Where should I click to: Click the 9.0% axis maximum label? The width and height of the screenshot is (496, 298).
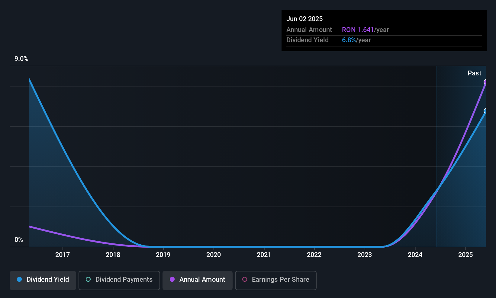coord(21,59)
